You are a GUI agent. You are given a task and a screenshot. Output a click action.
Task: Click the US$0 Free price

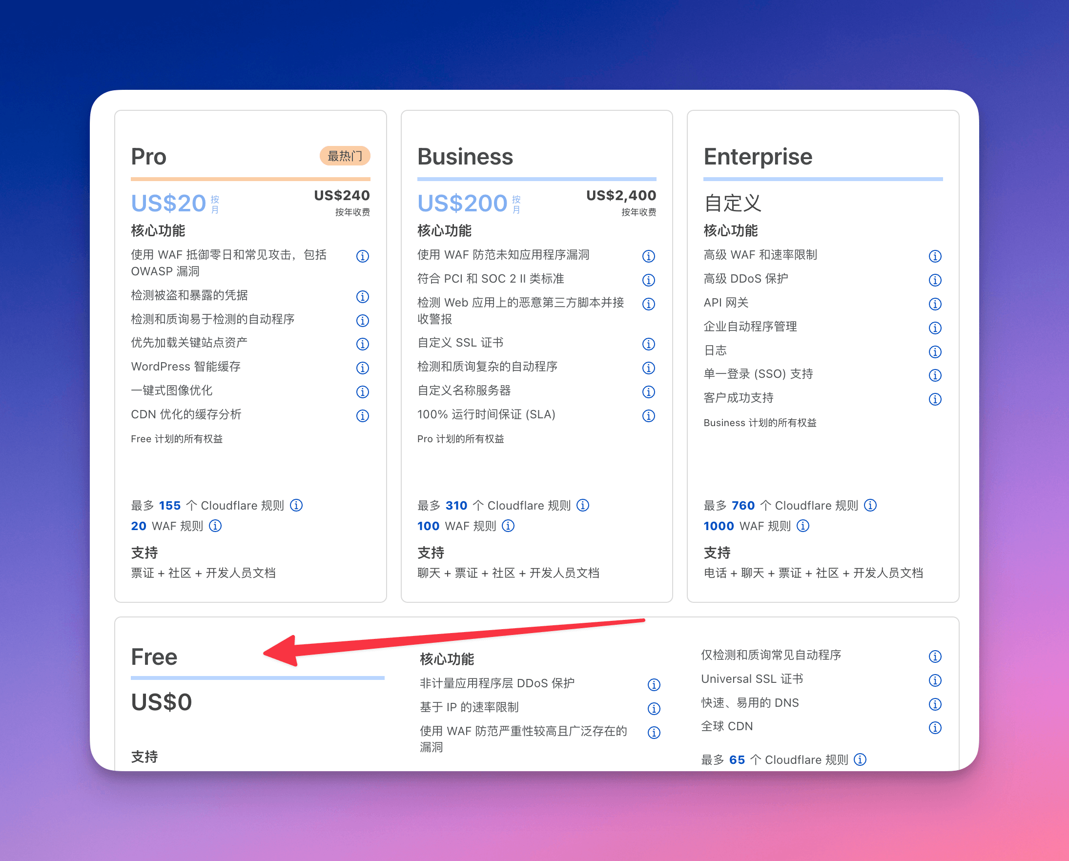(161, 702)
